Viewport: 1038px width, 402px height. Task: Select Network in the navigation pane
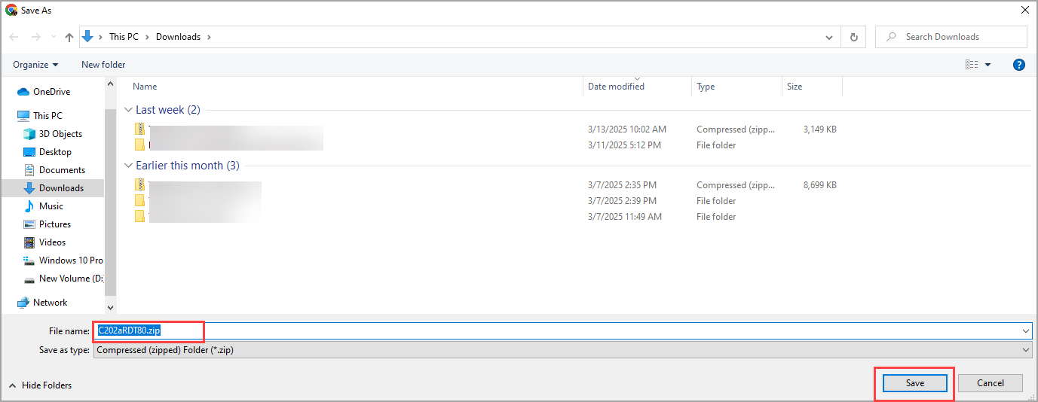coord(50,303)
